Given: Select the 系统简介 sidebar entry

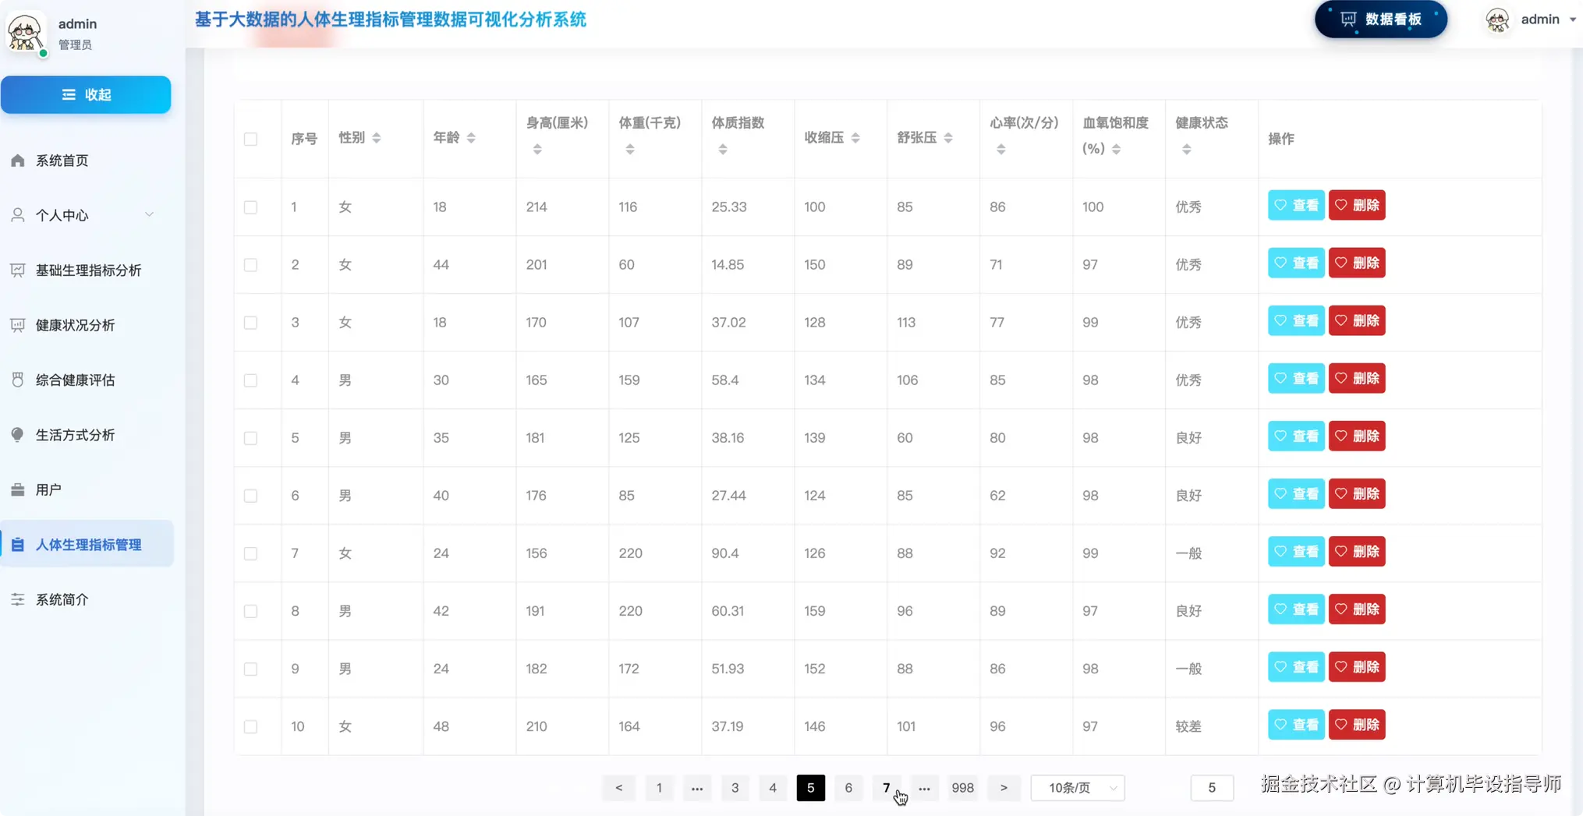Looking at the screenshot, I should pyautogui.click(x=62, y=599).
